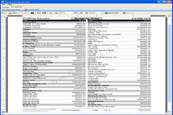Click 'How Deep Is Your Love' row
This screenshot has height=115, width=173.
119,94
